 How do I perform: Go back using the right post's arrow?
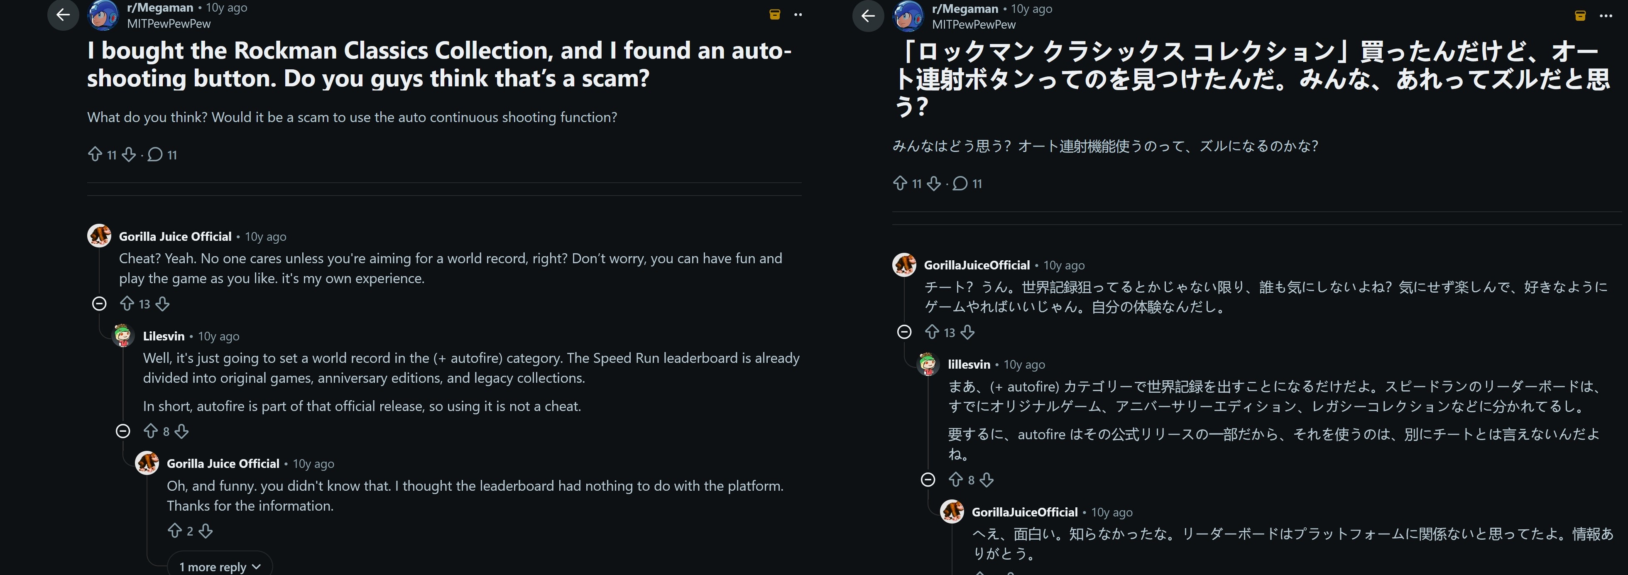(868, 16)
